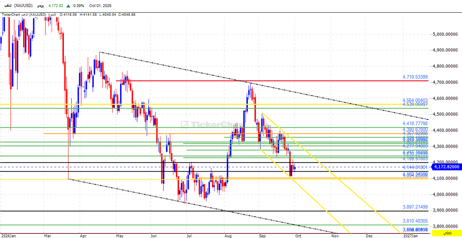Viewport: 462px width, 238px height.
Task: Select the 4,380.67800 level label
Action: 415,130
